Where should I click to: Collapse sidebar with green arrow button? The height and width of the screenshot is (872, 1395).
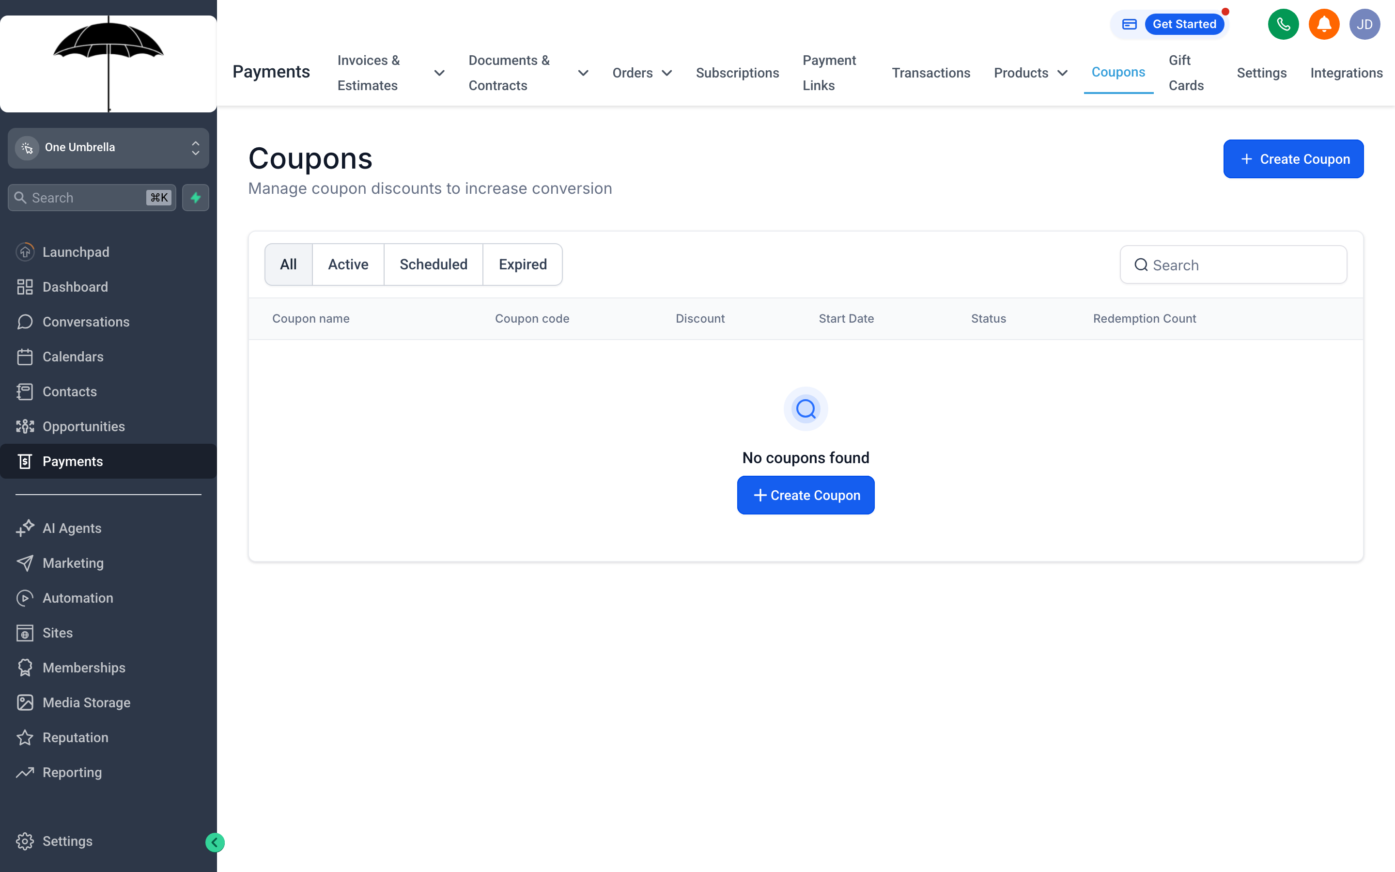click(x=215, y=842)
